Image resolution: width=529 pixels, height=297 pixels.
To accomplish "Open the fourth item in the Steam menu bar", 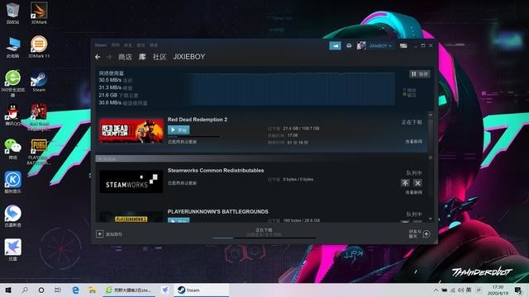I will [x=141, y=45].
